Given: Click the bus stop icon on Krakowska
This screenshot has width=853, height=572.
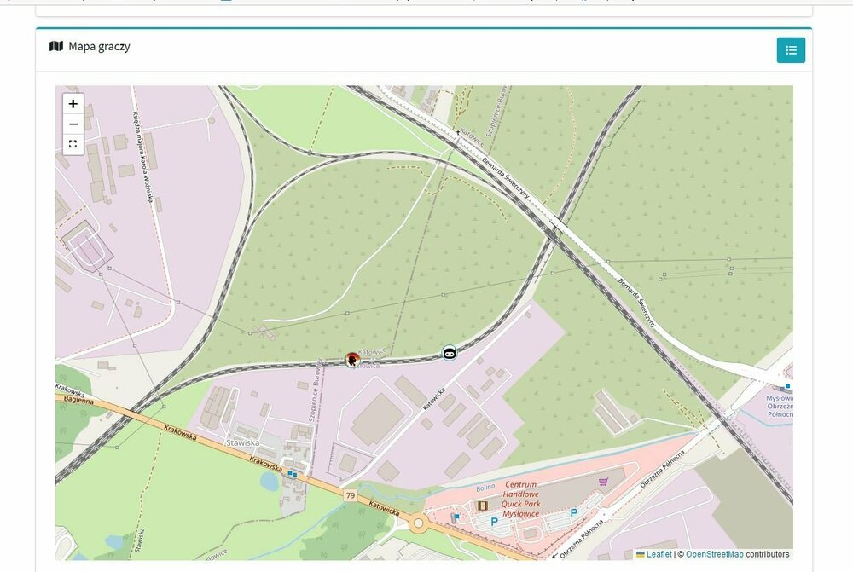Looking at the screenshot, I should pos(292,474).
